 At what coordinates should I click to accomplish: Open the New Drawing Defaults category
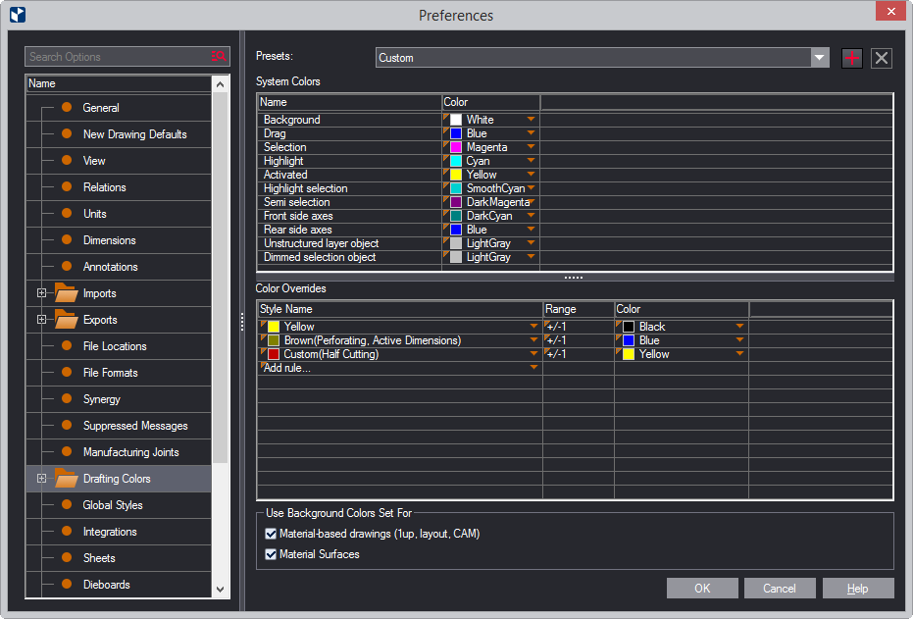pyautogui.click(x=134, y=134)
